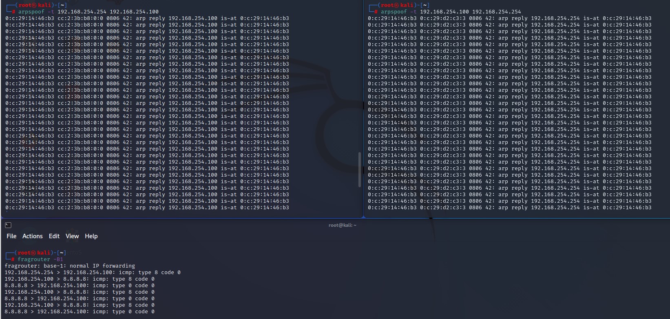Click the 'arpspoof -t 192.168.254.254 192.168.254.100' command

[x=88, y=12]
